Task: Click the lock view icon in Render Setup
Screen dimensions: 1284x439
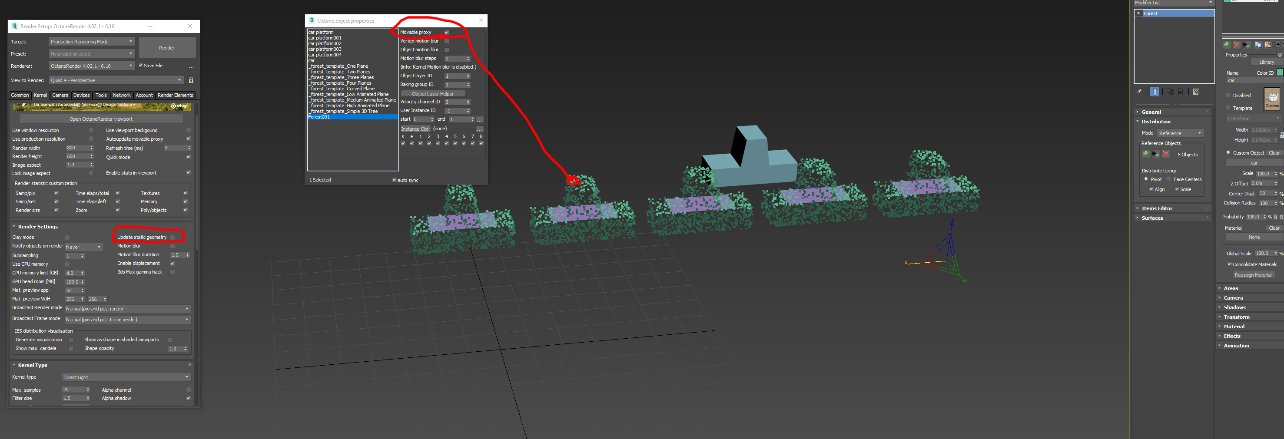Action: coord(191,80)
